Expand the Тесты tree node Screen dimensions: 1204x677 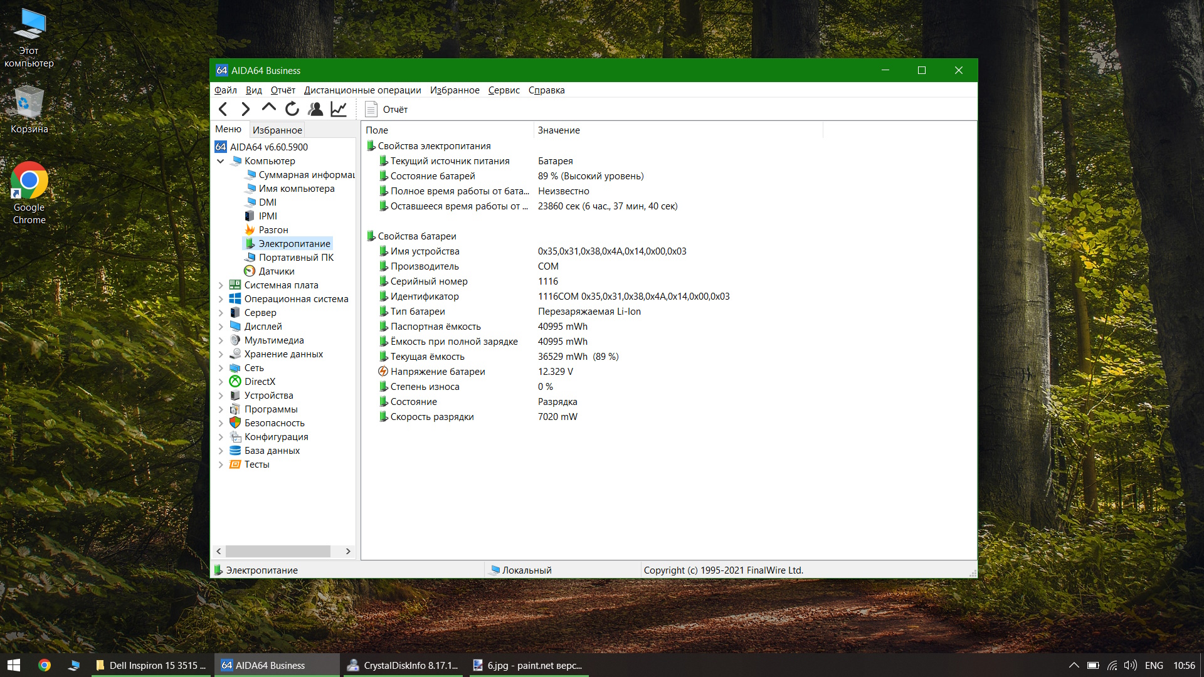click(x=221, y=464)
